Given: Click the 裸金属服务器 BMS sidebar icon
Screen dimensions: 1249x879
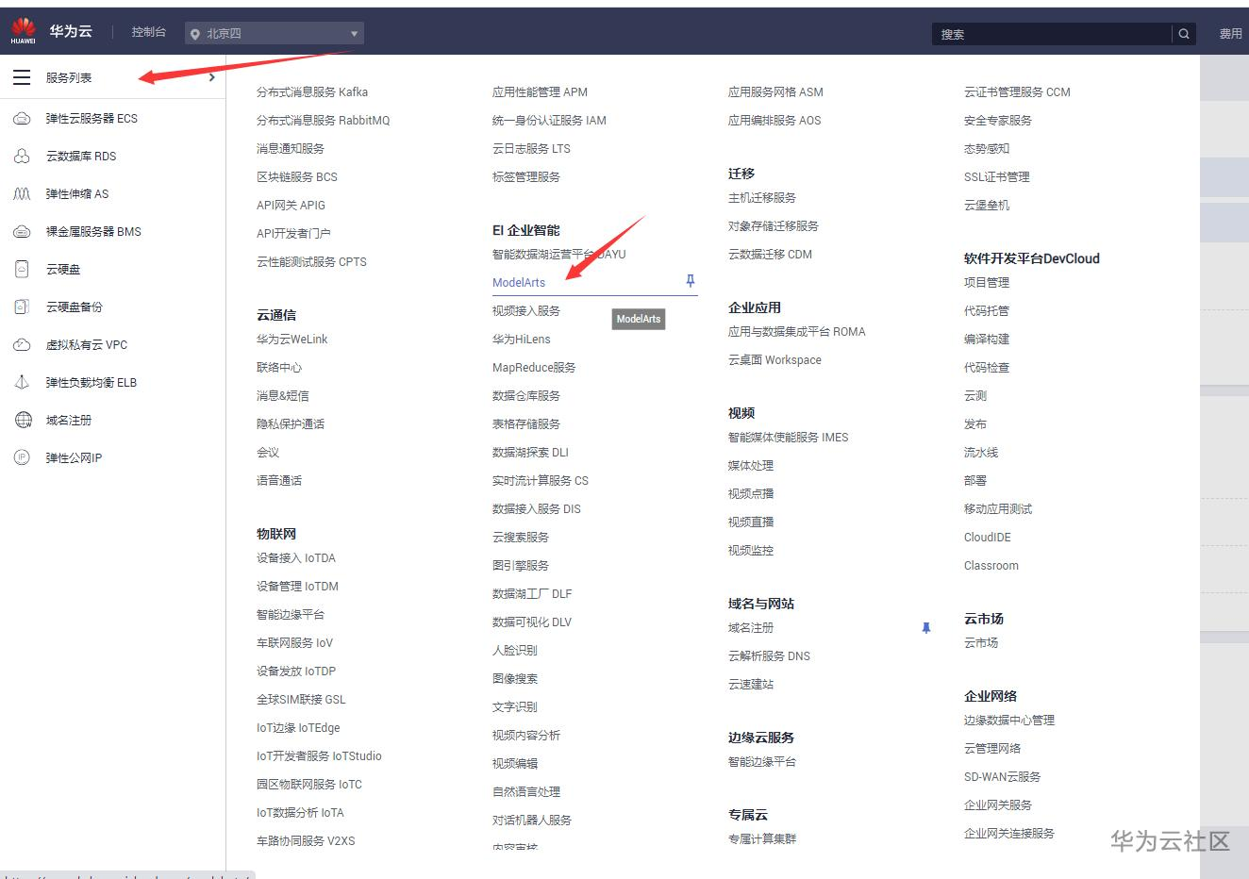Looking at the screenshot, I should 22,231.
